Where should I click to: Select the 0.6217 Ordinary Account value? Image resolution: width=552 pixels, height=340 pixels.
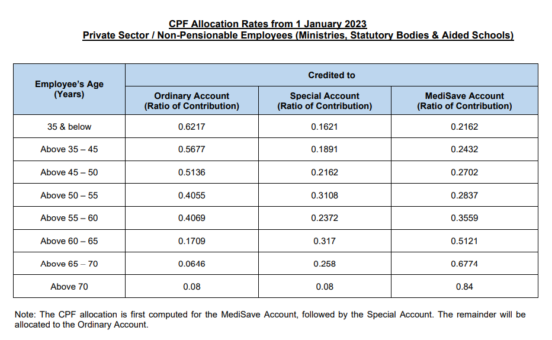[x=192, y=127]
